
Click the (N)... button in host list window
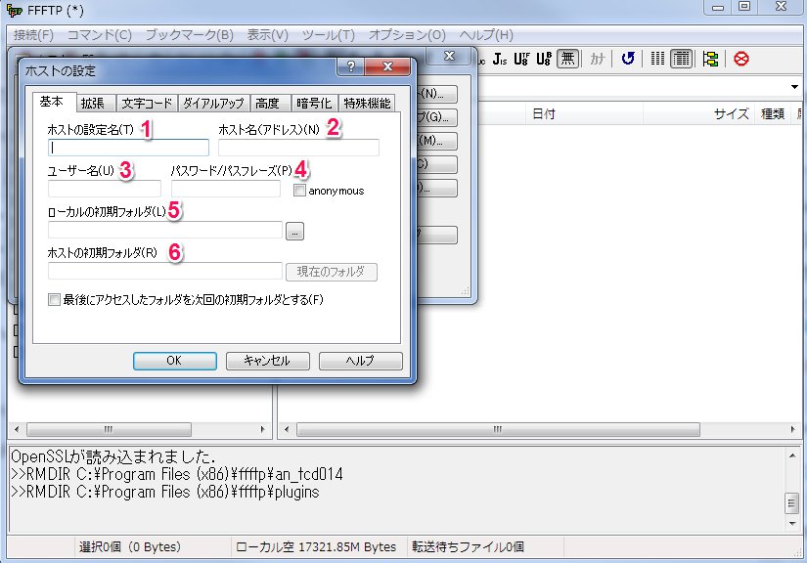click(435, 94)
